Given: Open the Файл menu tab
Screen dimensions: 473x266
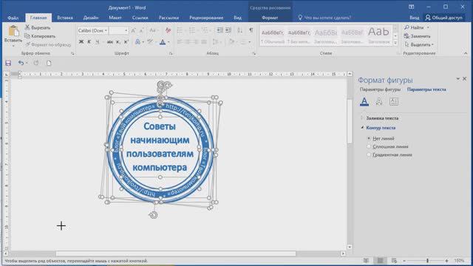Looking at the screenshot, I should pos(13,18).
